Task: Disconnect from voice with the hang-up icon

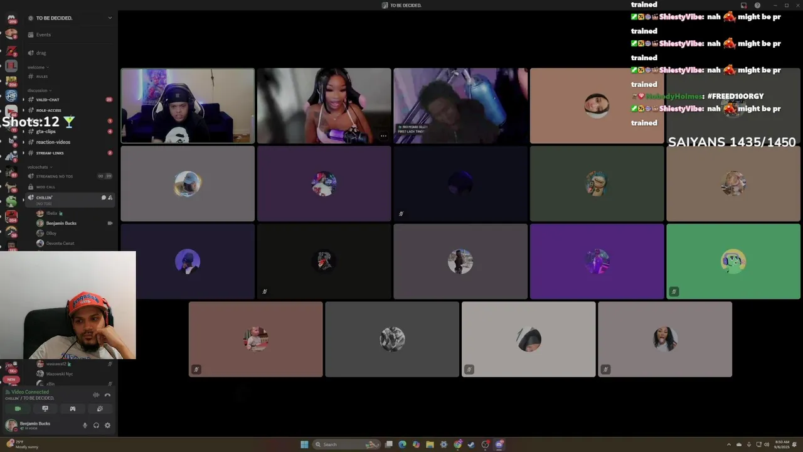Action: (107, 395)
